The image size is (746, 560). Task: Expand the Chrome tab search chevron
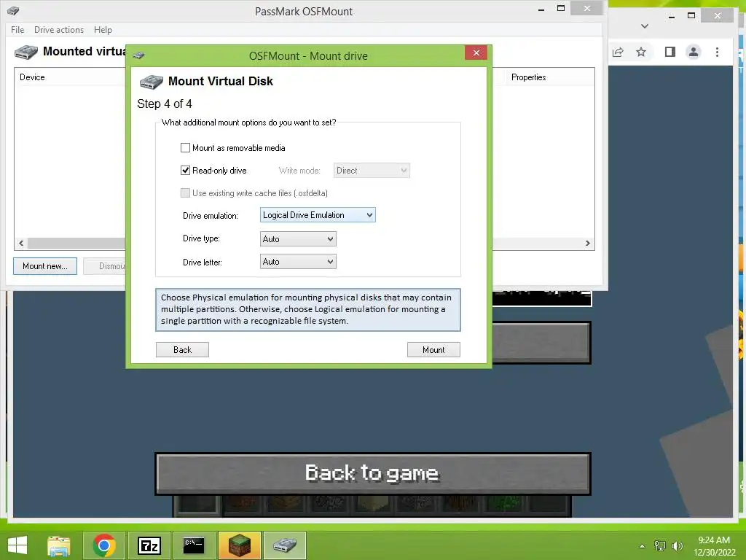click(x=645, y=26)
